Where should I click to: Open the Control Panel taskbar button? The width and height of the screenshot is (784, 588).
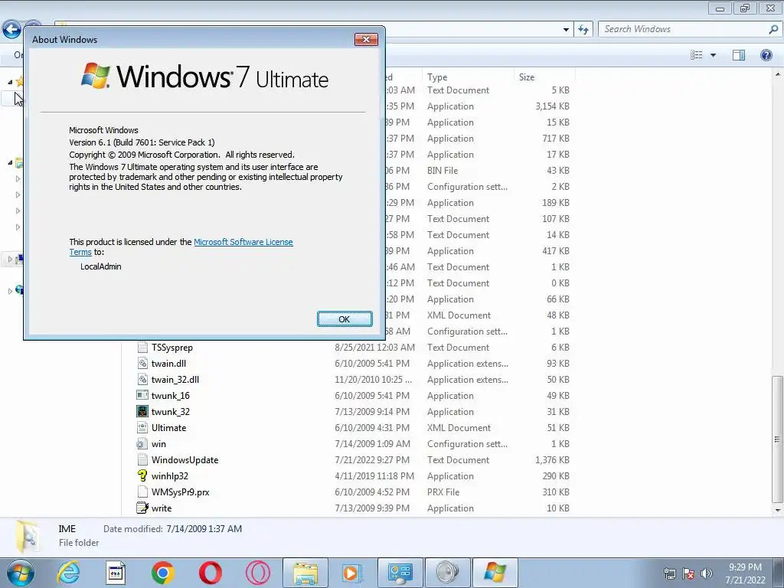pyautogui.click(x=400, y=573)
